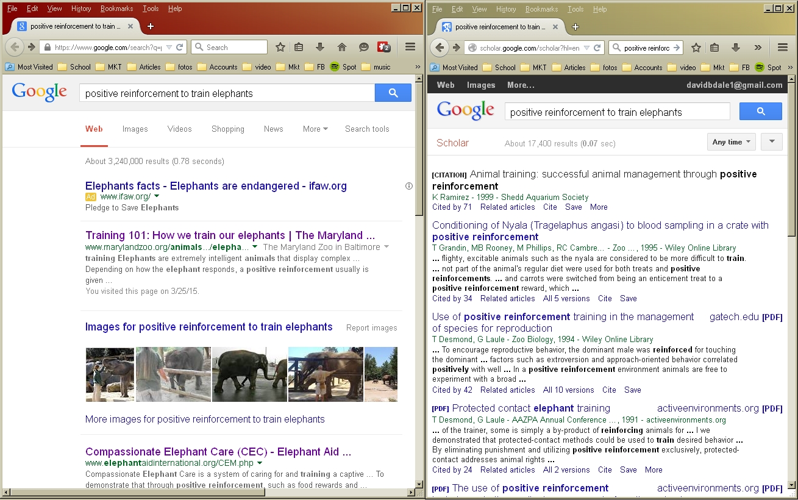798x500 pixels.
Task: Click the smiley face icon in the toolbar
Action: pos(363,47)
